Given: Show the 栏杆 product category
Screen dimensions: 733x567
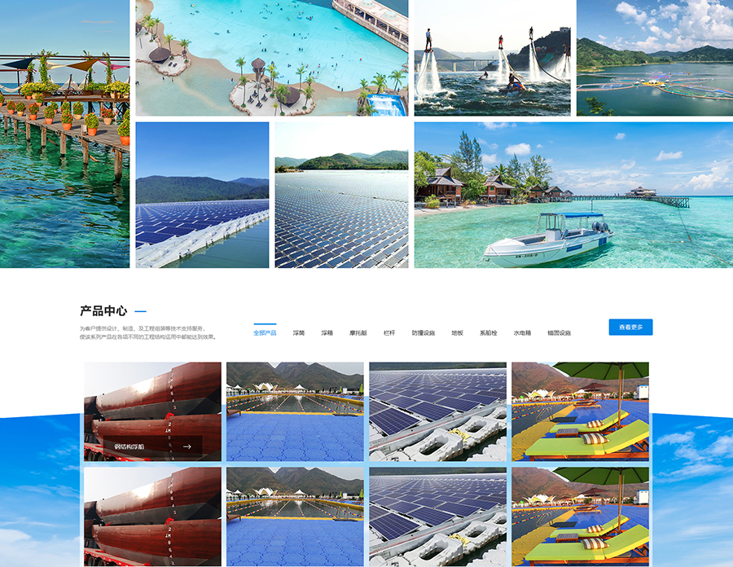Looking at the screenshot, I should tap(389, 333).
